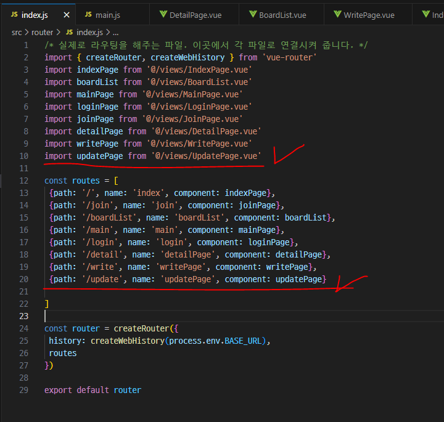Click the 'vue-router' string
Viewport: 444px width, 422px height.
(x=289, y=57)
